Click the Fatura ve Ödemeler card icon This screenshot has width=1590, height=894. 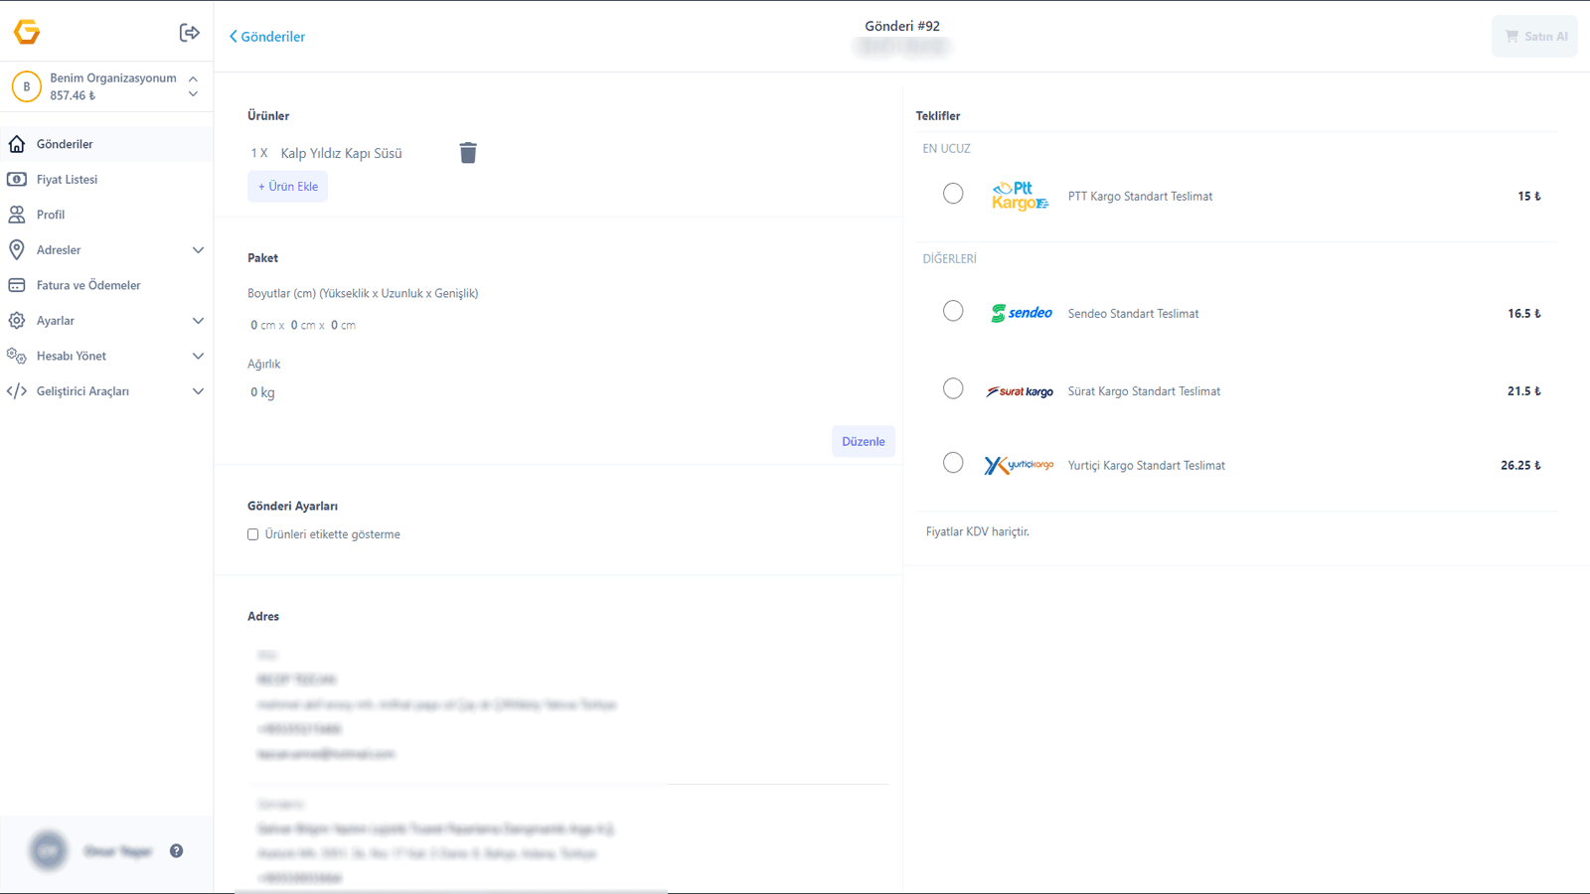tap(17, 285)
